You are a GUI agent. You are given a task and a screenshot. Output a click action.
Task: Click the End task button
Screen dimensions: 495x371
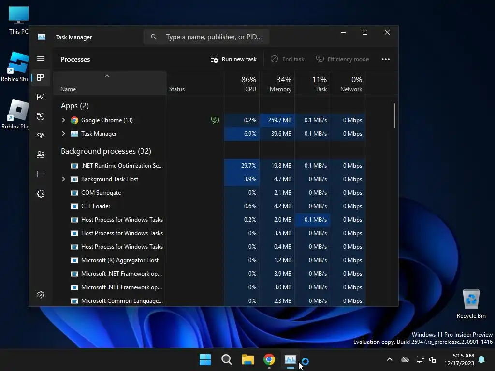[x=287, y=59]
